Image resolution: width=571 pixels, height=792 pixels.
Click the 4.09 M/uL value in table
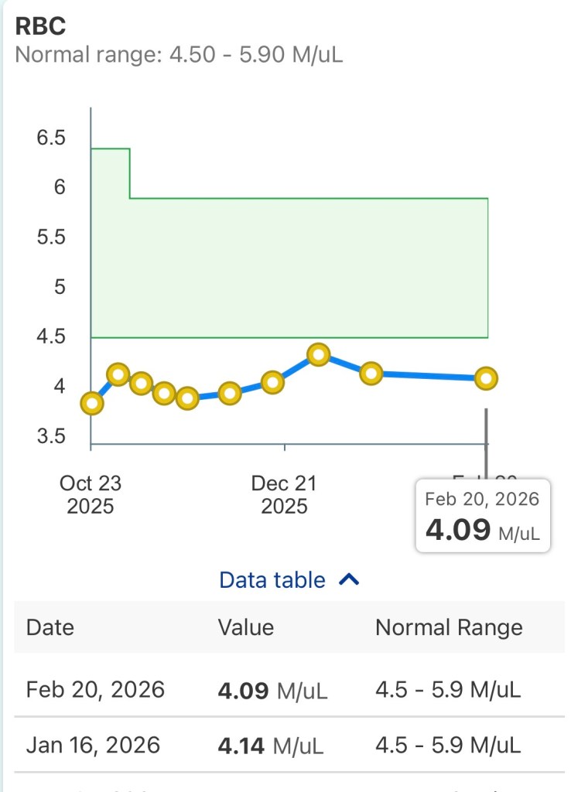272,690
